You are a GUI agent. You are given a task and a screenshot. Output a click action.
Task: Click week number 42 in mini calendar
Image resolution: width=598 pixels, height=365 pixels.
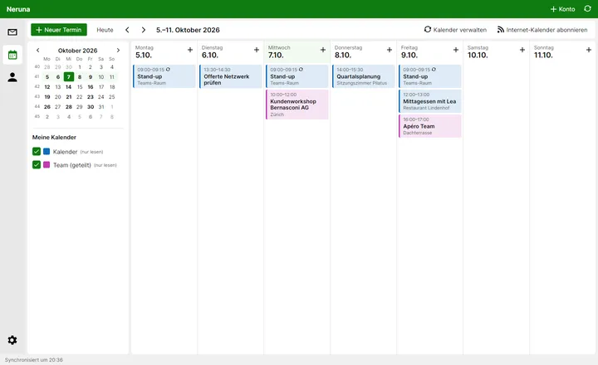(x=37, y=87)
